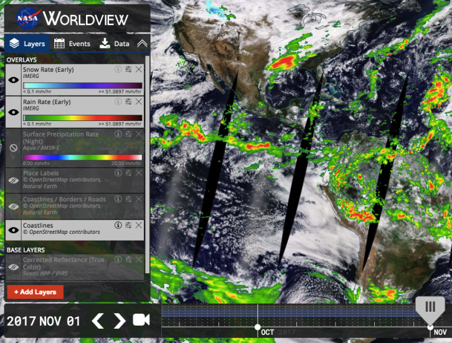The image size is (452, 343).
Task: Select the month NOV in date
Action: coord(50,321)
